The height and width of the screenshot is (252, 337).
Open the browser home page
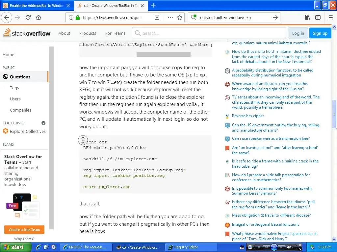tap(39, 18)
